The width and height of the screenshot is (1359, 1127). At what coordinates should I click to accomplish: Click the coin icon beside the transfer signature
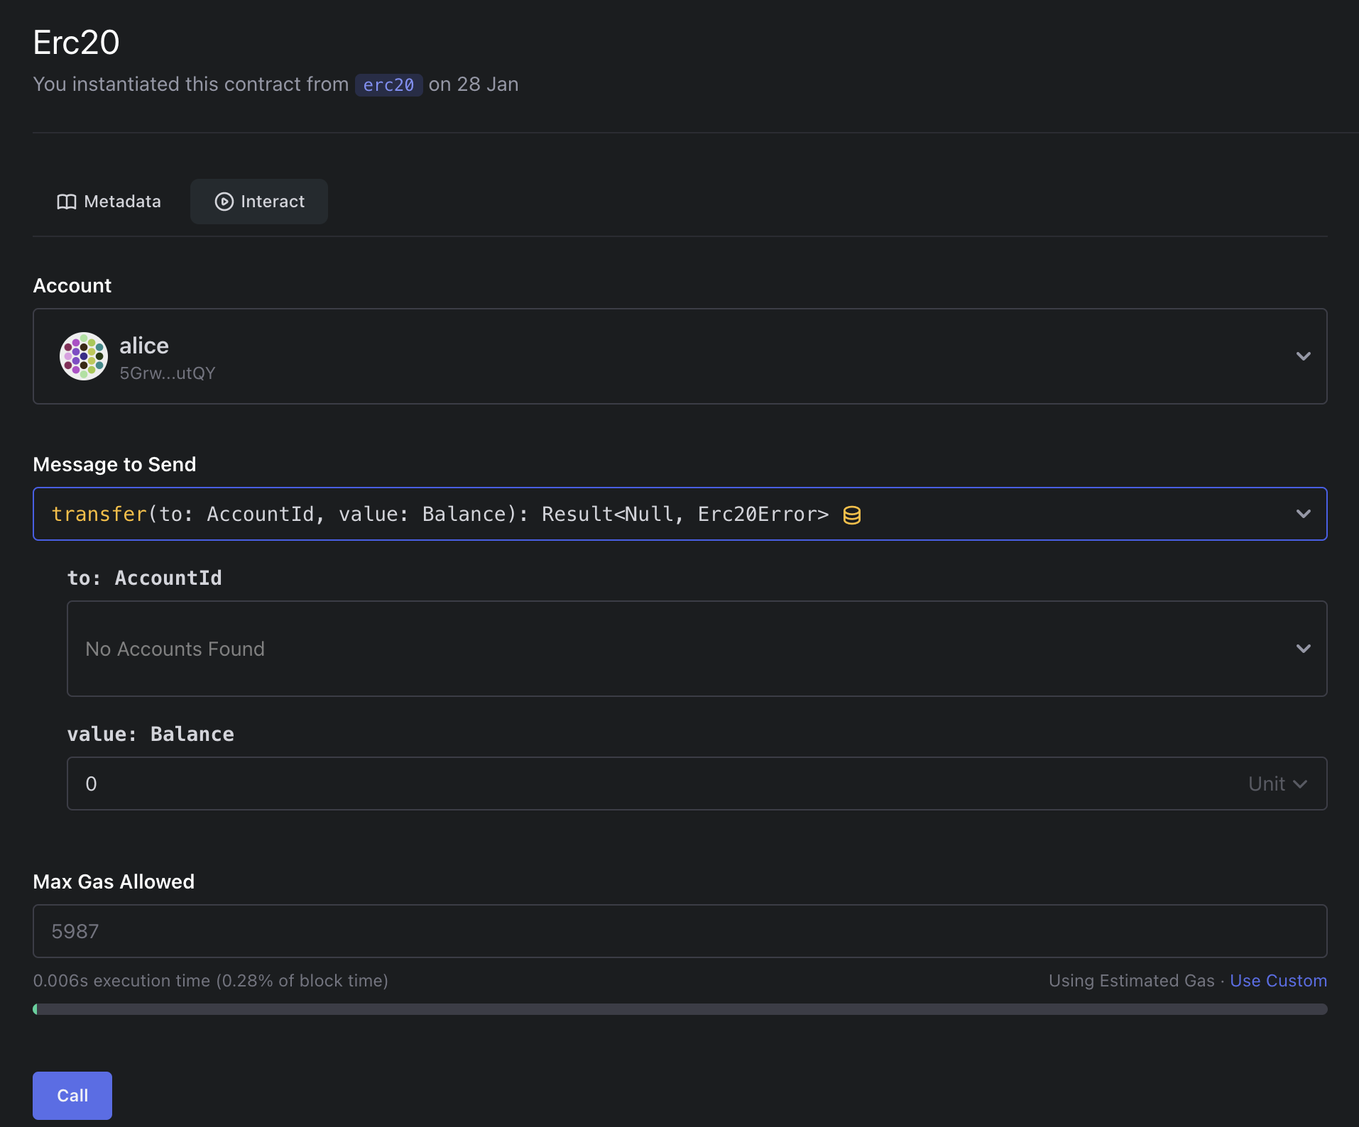click(851, 515)
